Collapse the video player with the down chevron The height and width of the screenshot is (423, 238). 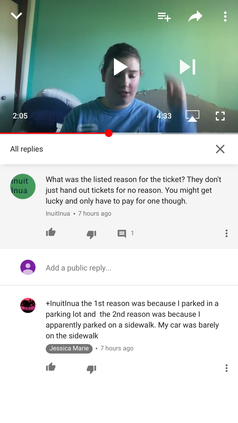coord(17,16)
